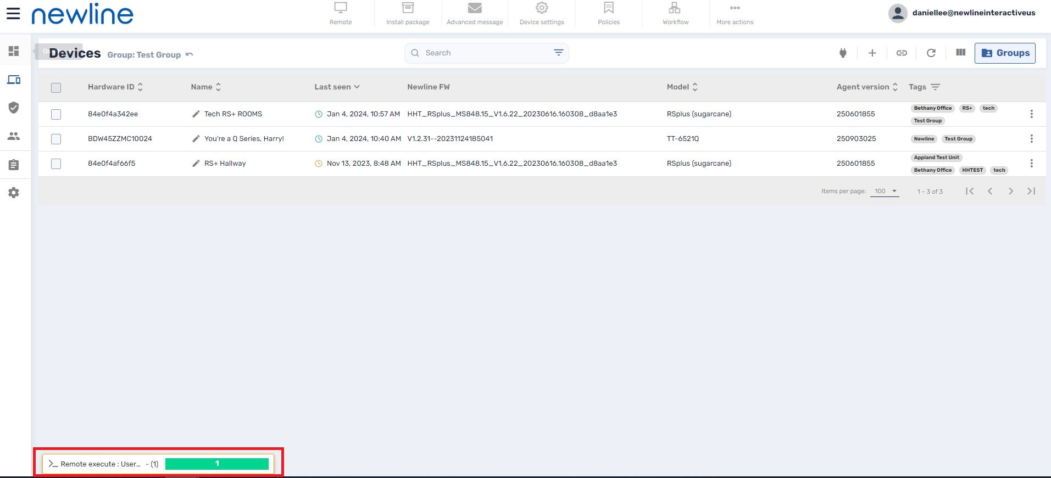Sort by Name column
Viewport: 1051px width, 478px height.
pyautogui.click(x=206, y=87)
